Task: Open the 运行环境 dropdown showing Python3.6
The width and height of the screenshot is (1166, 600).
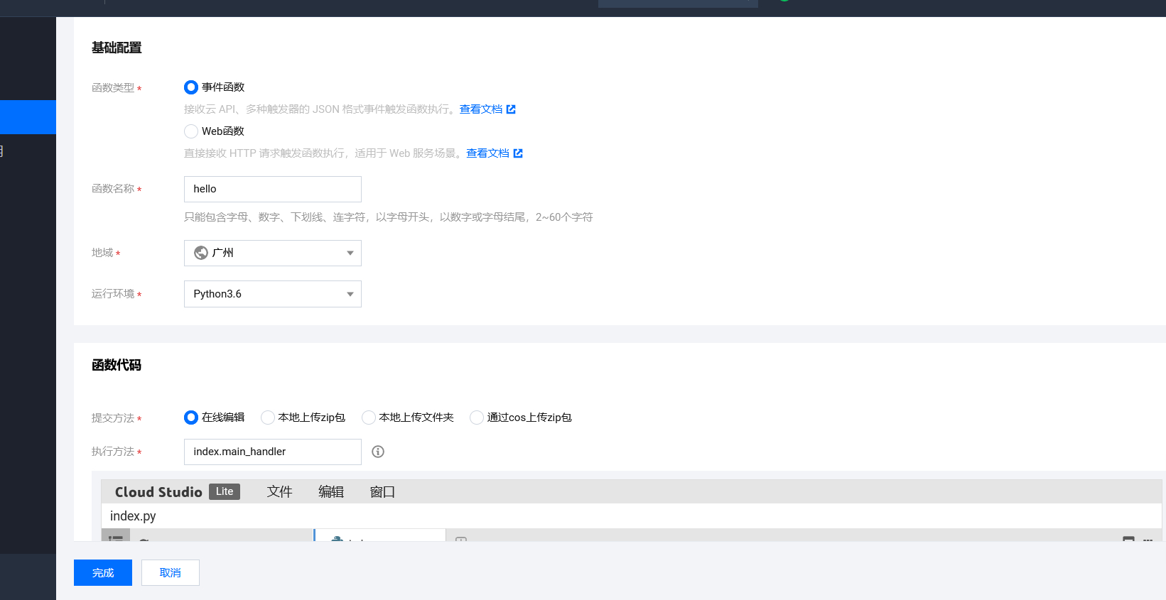Action: [x=273, y=294]
